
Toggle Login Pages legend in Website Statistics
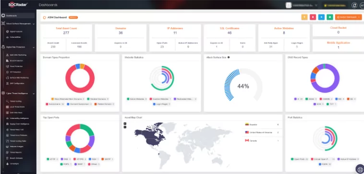coord(161,104)
